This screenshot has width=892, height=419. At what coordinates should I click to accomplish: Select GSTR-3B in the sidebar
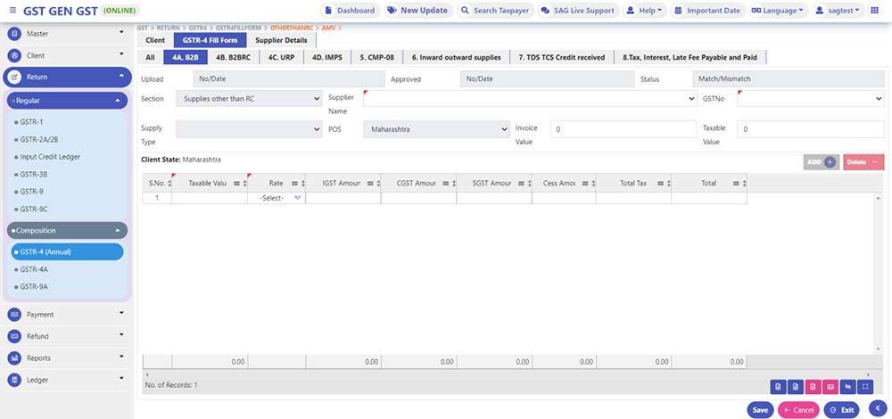[x=31, y=175]
